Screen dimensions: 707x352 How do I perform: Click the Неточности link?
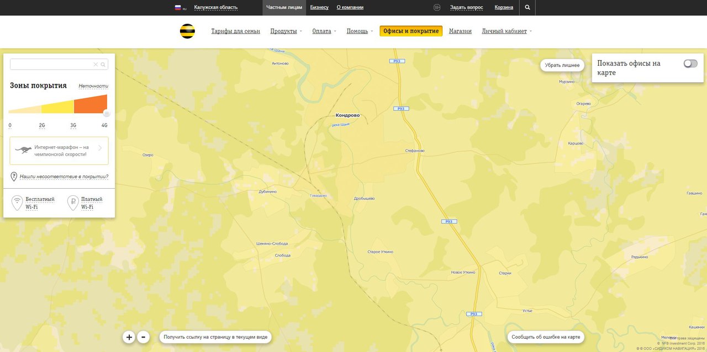(93, 86)
